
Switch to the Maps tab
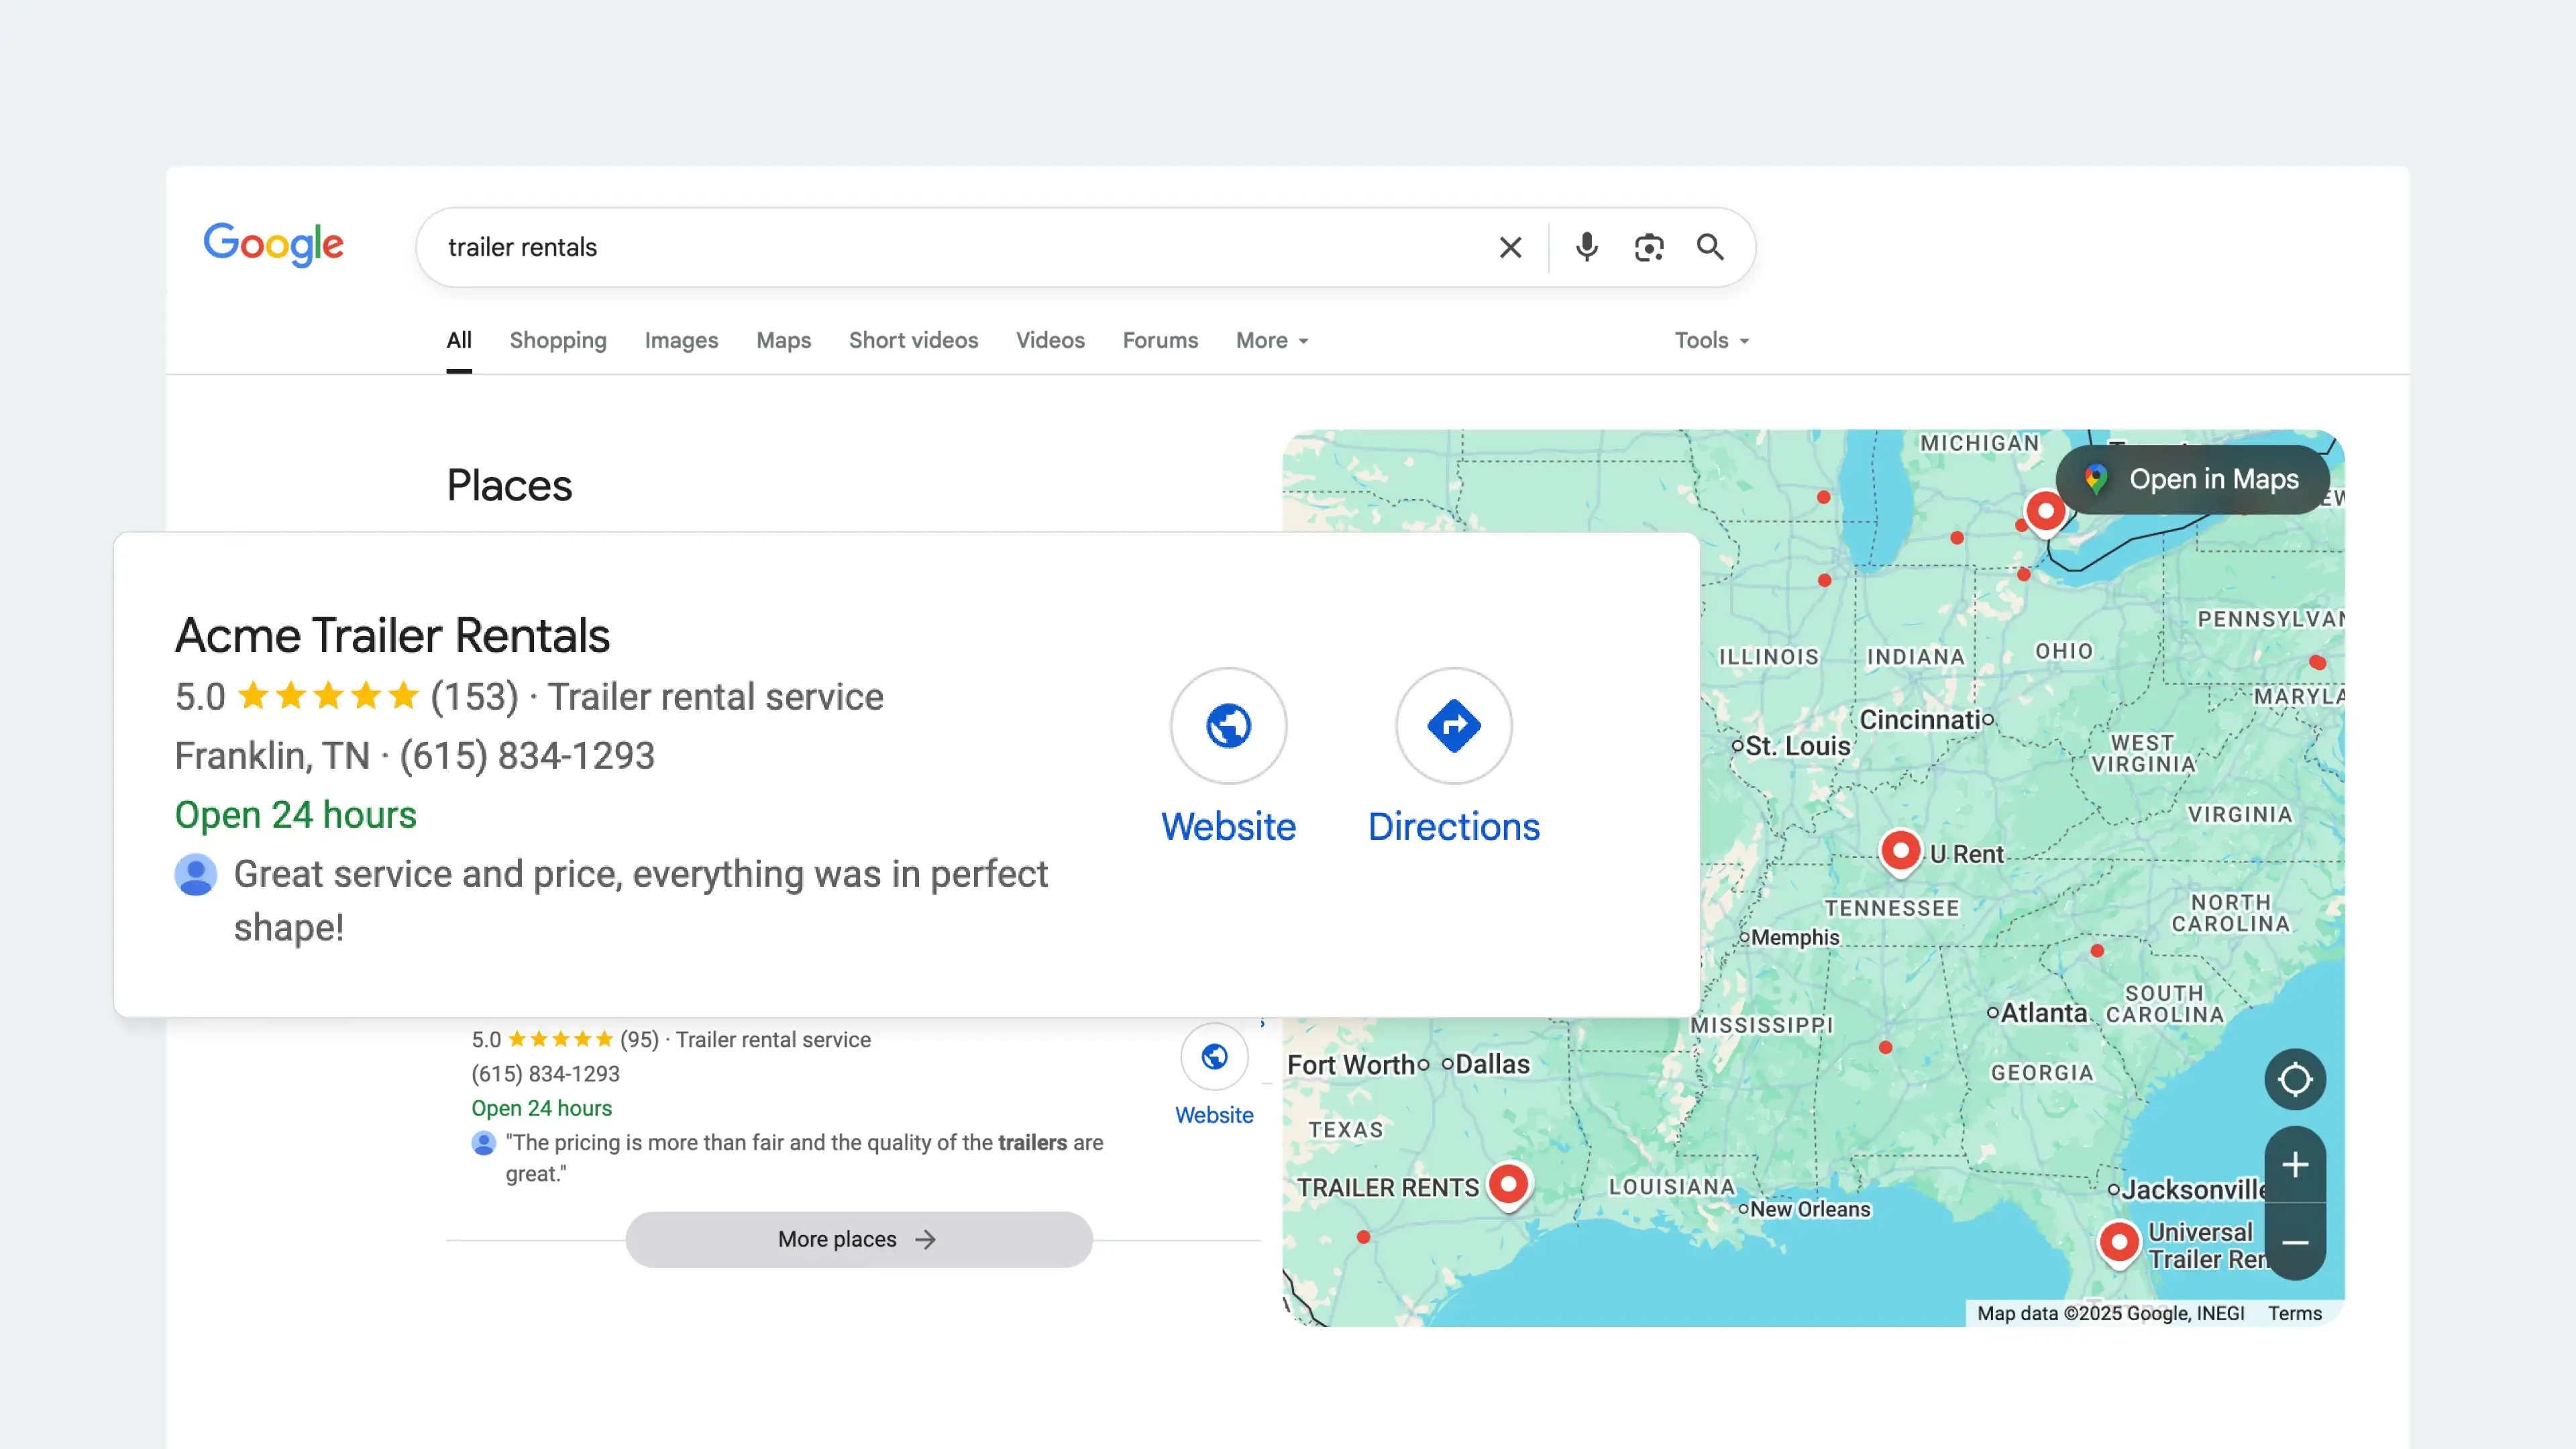[783, 340]
